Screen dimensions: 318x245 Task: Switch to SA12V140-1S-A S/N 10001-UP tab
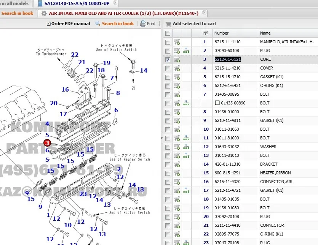tap(77, 3)
